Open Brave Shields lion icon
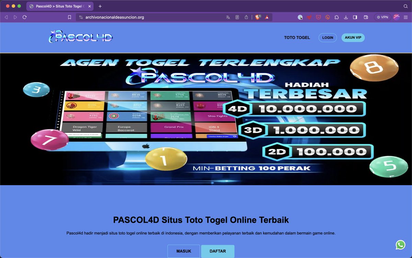412x258 pixels. coord(258,17)
